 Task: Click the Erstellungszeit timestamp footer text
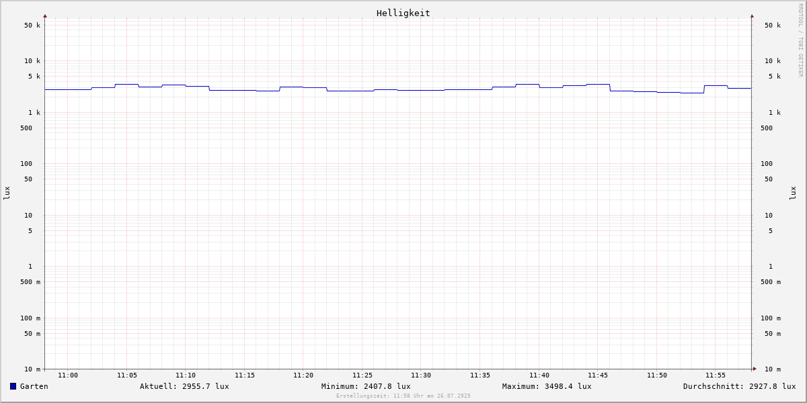pos(403,396)
